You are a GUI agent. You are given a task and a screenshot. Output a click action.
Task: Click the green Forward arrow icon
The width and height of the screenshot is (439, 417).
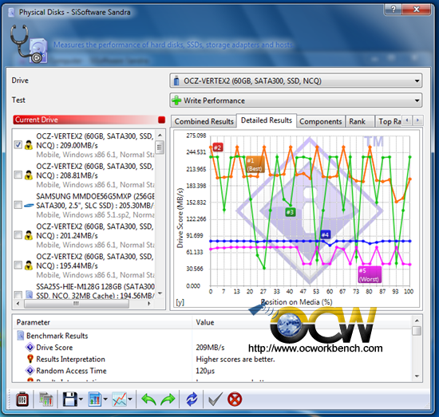click(x=168, y=399)
